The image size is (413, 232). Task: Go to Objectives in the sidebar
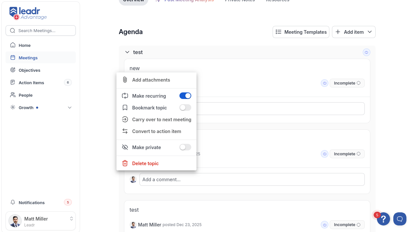(29, 70)
